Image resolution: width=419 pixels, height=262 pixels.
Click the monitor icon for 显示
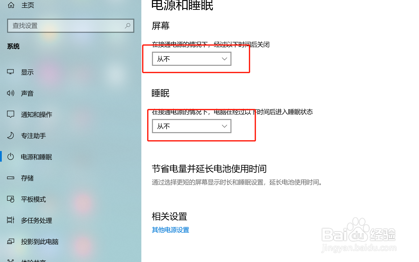click(x=10, y=72)
